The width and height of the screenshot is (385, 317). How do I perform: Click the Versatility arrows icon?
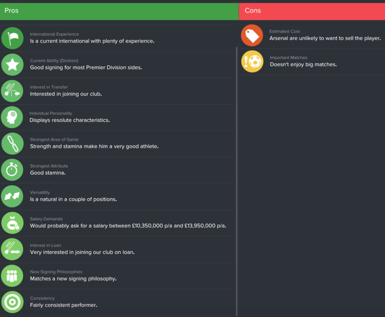pos(12,196)
